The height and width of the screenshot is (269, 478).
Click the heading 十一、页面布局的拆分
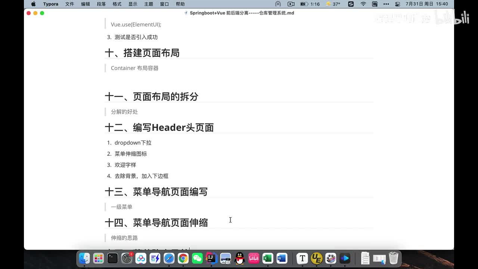tap(152, 96)
